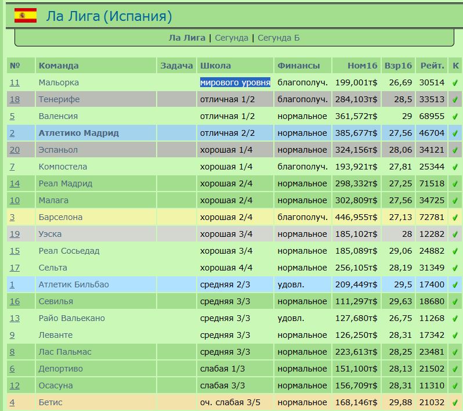Click the green checkmark in Севилья row
Image resolution: width=463 pixels, height=411 pixels.
point(455,302)
